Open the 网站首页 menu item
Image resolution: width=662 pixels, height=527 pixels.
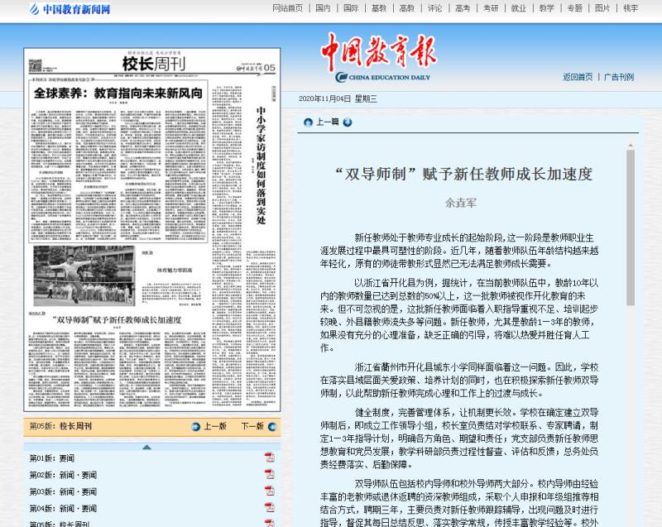tap(288, 10)
